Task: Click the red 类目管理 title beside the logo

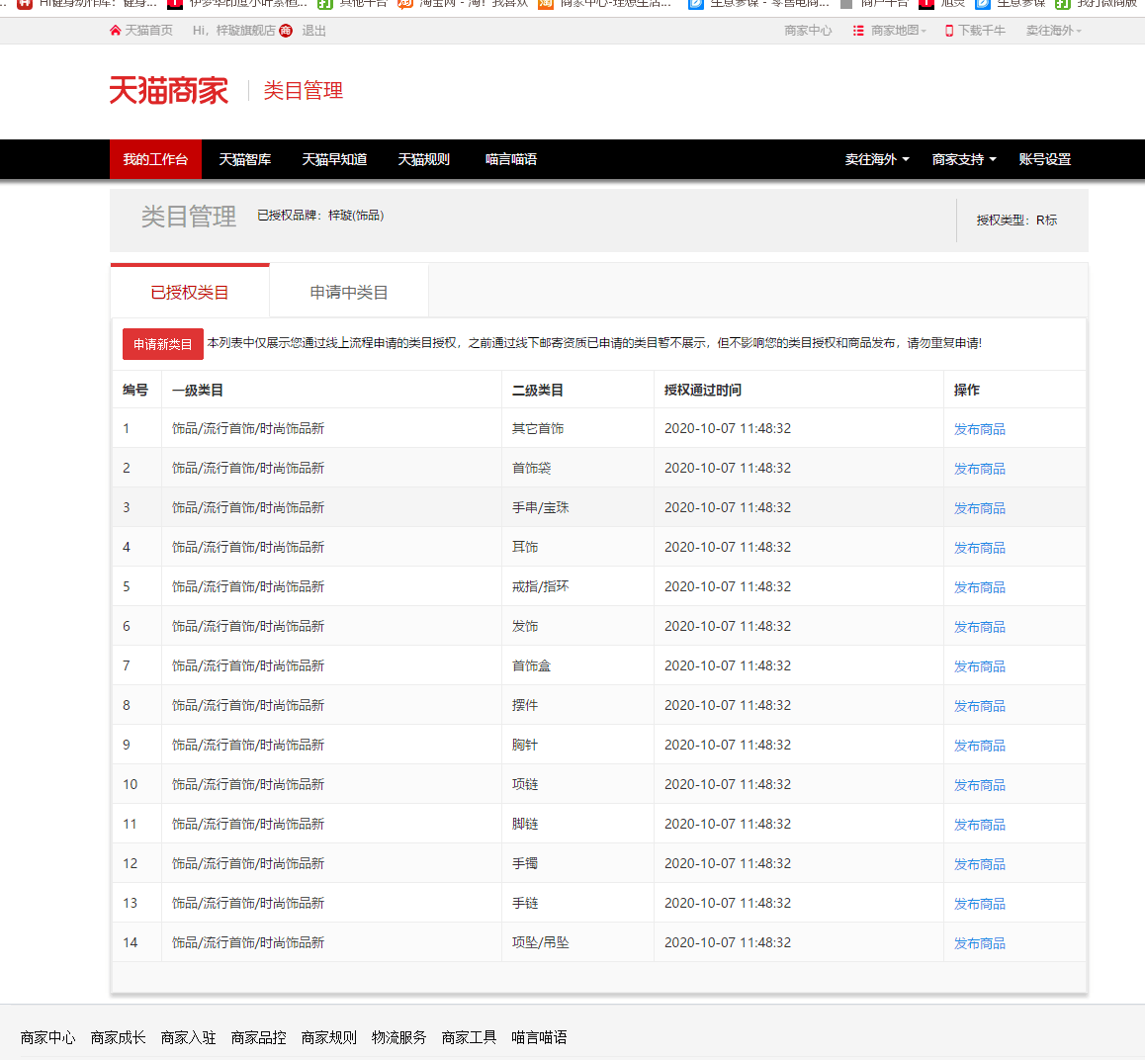Action: (x=303, y=91)
